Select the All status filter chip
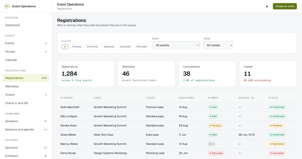The image size is (302, 159). [x=65, y=47]
